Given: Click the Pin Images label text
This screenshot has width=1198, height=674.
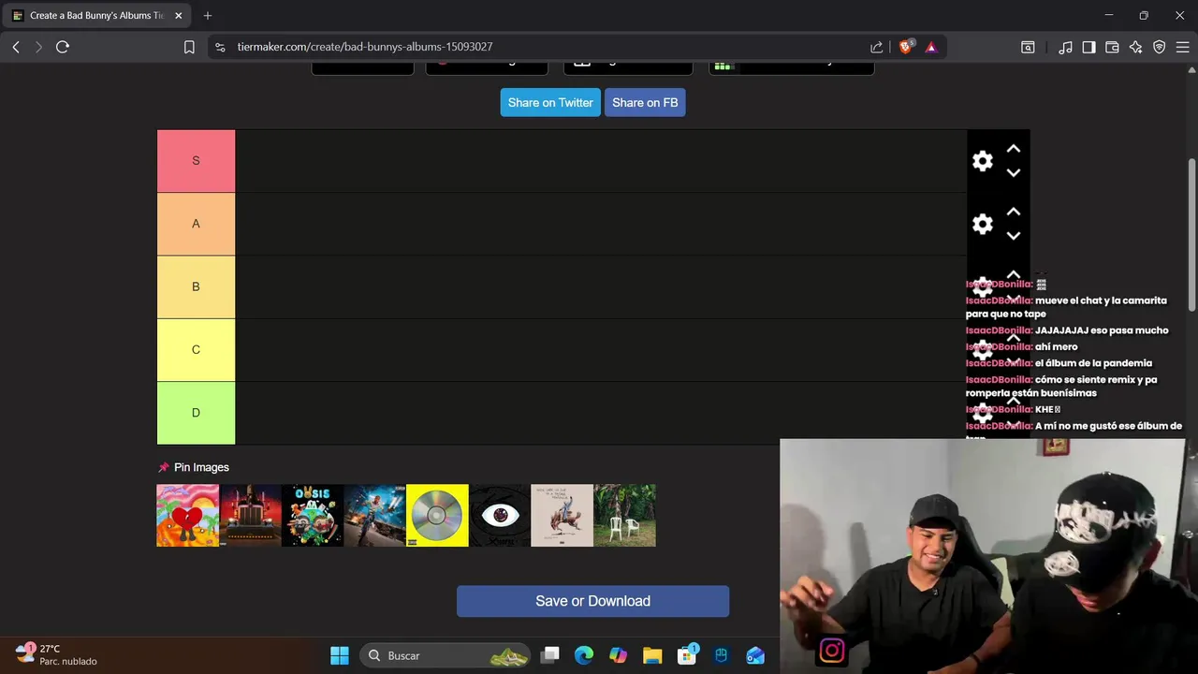Looking at the screenshot, I should [201, 467].
